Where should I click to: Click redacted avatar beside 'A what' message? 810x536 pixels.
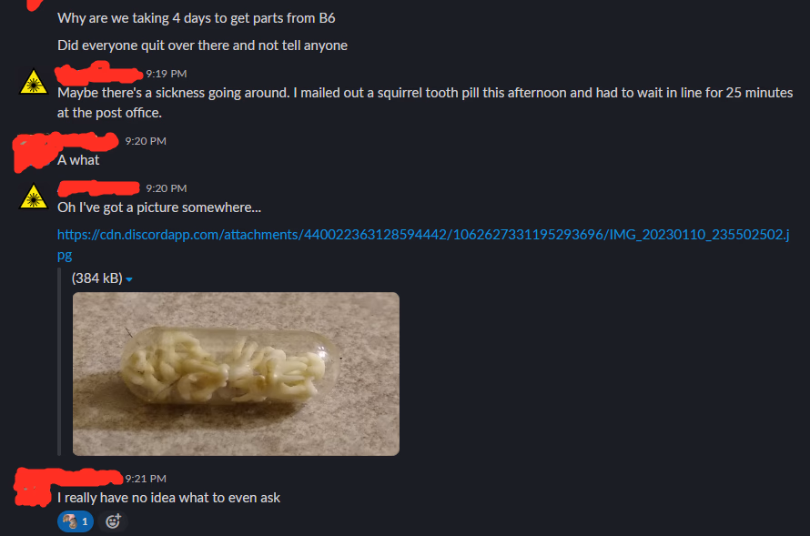click(x=33, y=152)
